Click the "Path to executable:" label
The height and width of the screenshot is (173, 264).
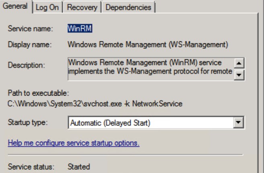tap(39, 94)
